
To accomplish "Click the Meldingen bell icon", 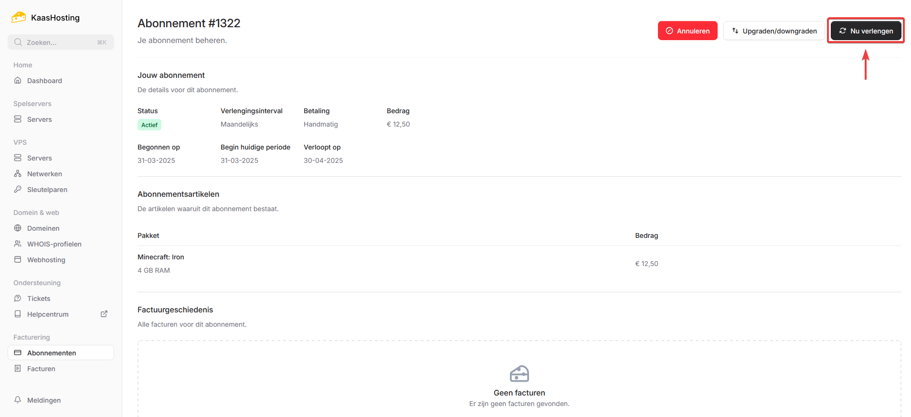I will 18,400.
